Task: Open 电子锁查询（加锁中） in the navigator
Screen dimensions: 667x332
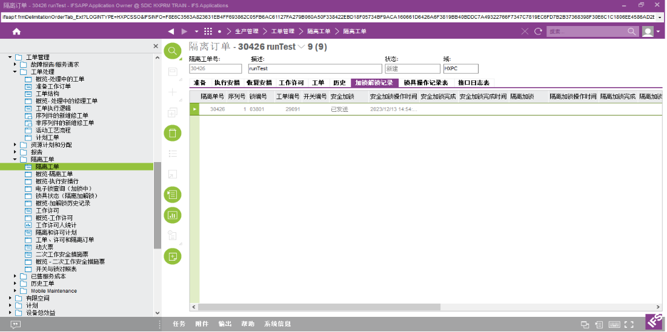Action: pos(64,189)
